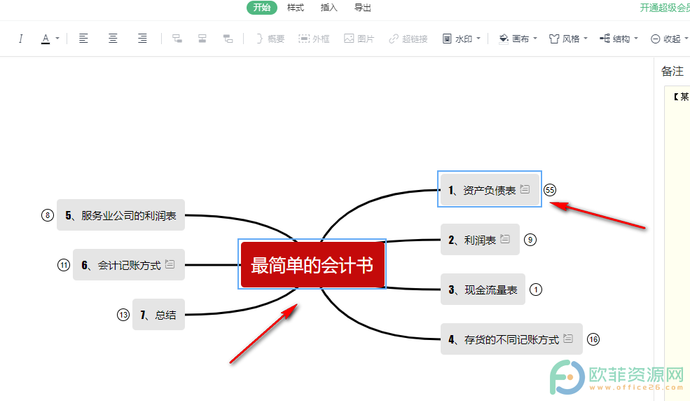Open the note icon on 利润表
Screen dimensions: 690x401
(x=505, y=238)
